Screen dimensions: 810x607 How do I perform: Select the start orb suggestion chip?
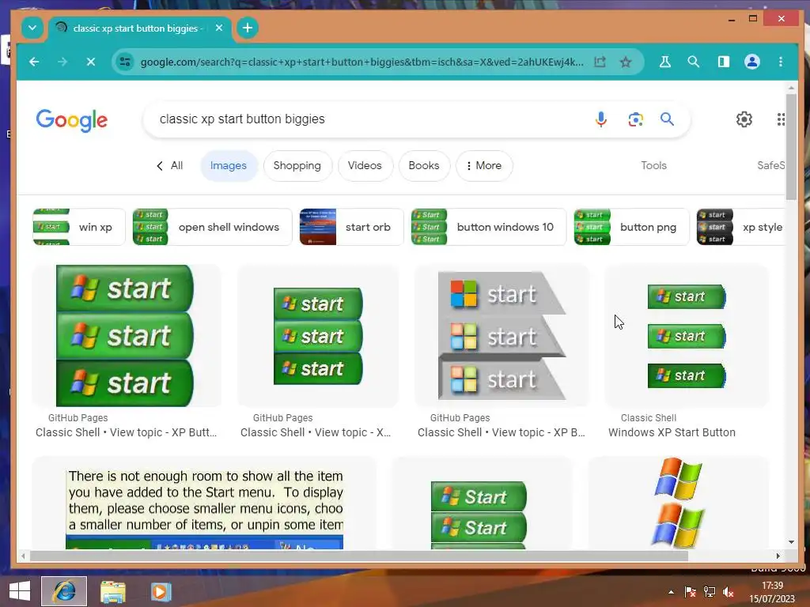351,227
